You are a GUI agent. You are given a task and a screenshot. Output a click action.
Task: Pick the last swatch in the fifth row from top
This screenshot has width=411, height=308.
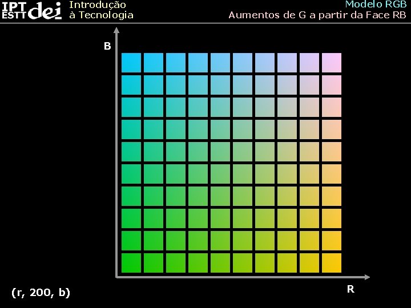[332, 152]
